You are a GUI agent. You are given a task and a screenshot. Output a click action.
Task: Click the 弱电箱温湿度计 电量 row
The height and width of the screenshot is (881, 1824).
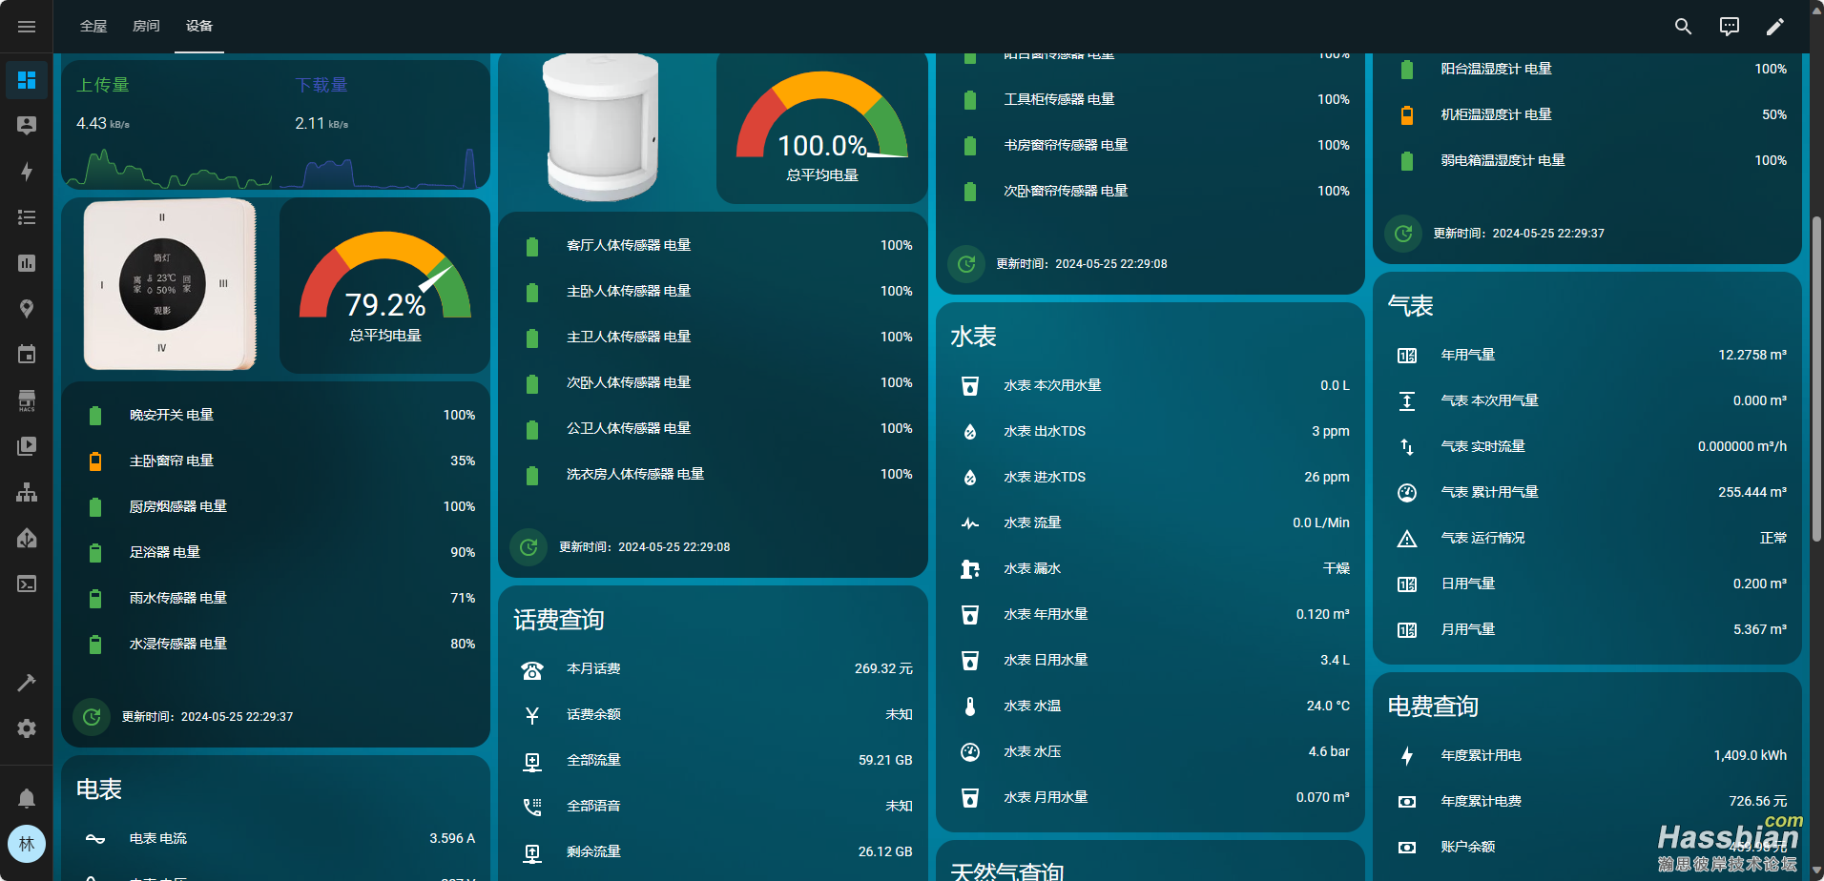(1587, 161)
